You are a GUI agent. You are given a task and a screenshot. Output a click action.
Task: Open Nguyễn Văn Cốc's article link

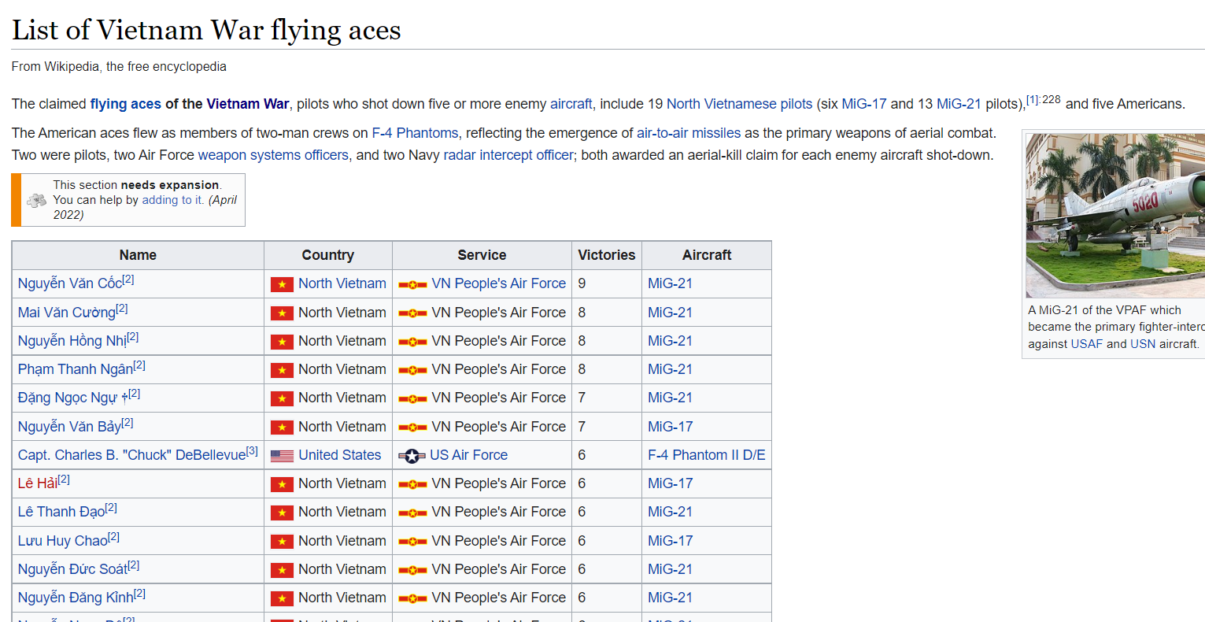click(x=69, y=283)
